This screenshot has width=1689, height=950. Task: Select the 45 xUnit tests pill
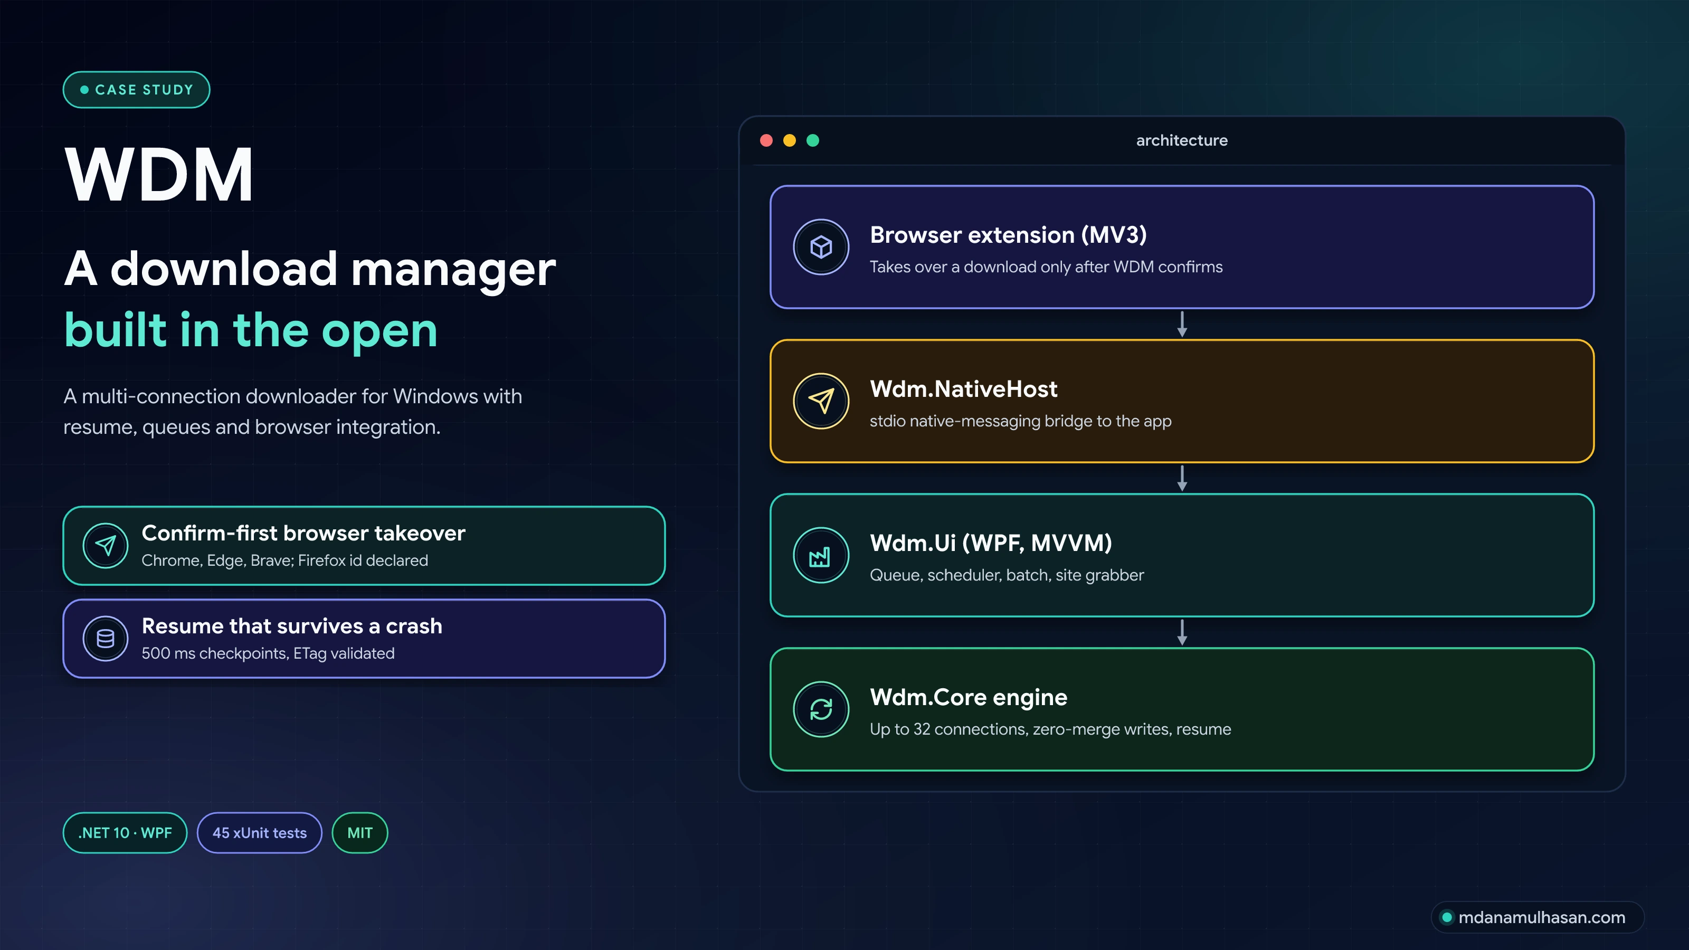(260, 833)
